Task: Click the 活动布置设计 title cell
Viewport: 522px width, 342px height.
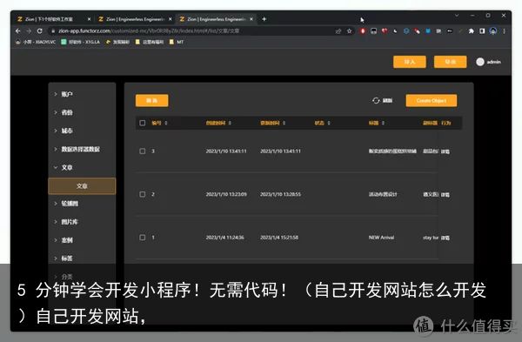Action: pyautogui.click(x=383, y=194)
